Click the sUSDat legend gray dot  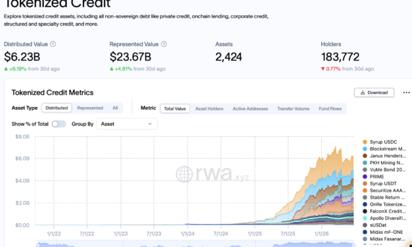click(365, 225)
